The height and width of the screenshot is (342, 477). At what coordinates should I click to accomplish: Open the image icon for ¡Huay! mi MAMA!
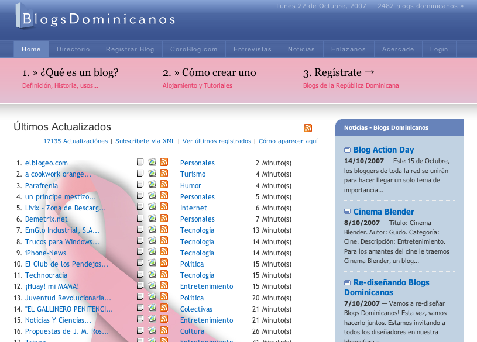(x=152, y=285)
